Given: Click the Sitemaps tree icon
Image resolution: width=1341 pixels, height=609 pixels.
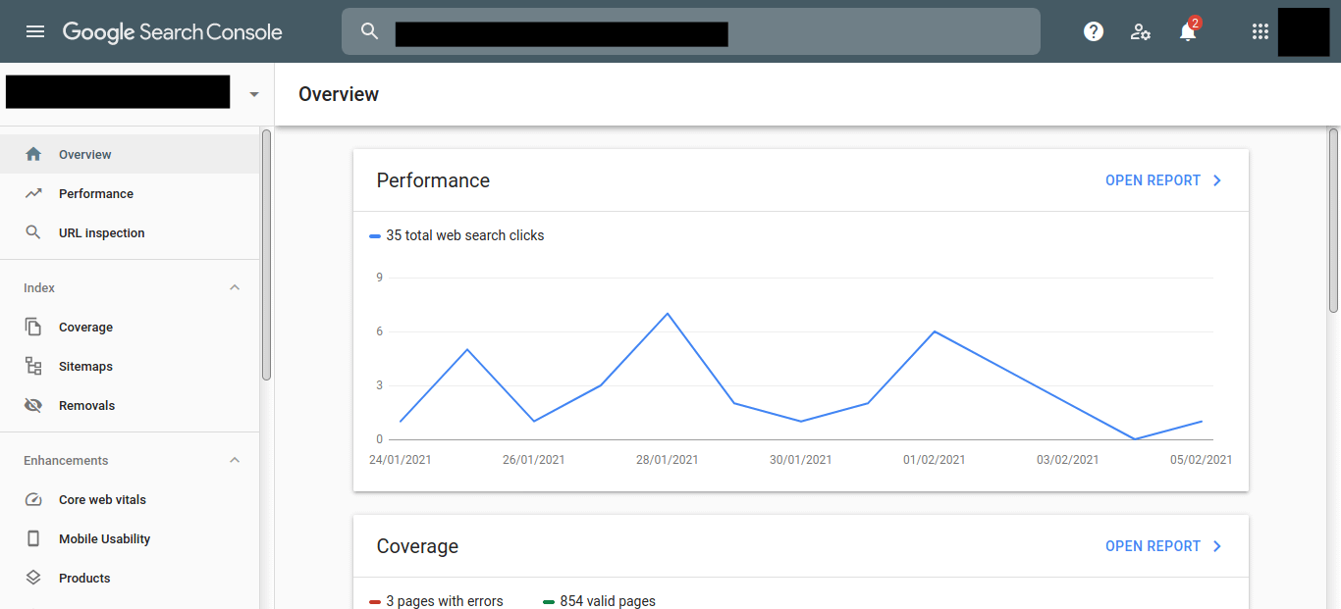Looking at the screenshot, I should click(x=33, y=366).
